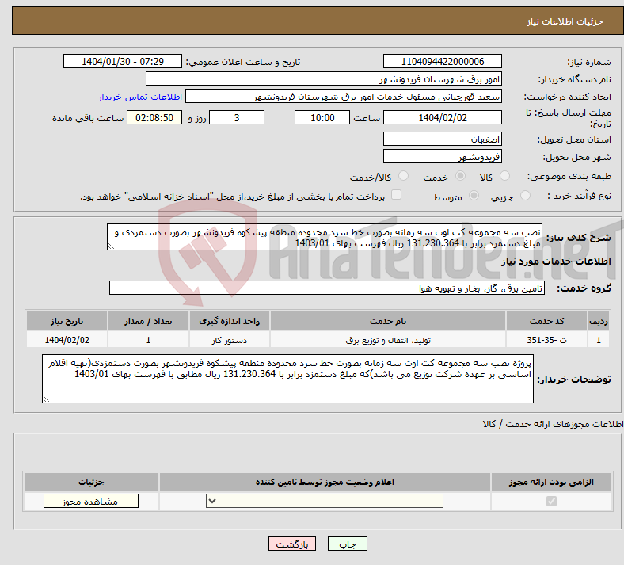The image size is (624, 565).
Task: Click the توضیحات خریدار text area
Action: point(287,379)
